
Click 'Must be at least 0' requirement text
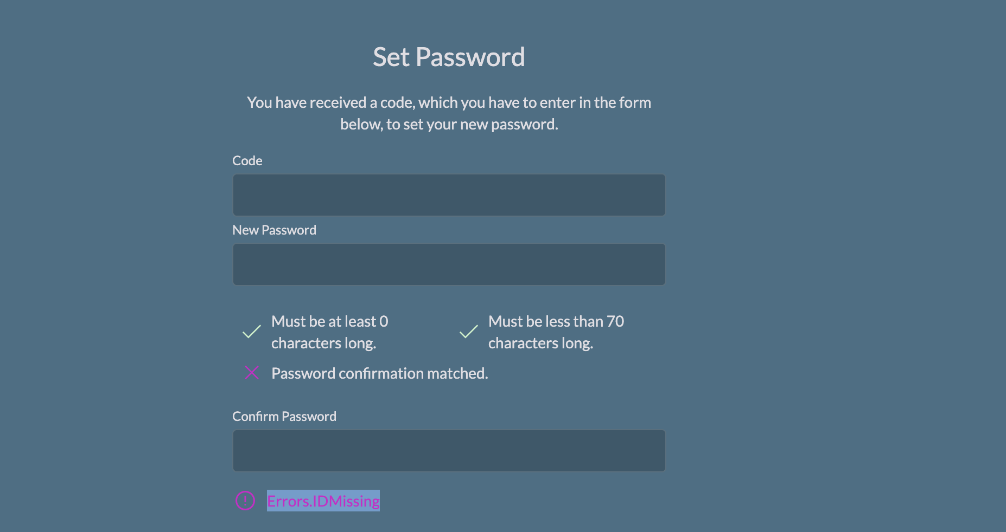click(329, 322)
